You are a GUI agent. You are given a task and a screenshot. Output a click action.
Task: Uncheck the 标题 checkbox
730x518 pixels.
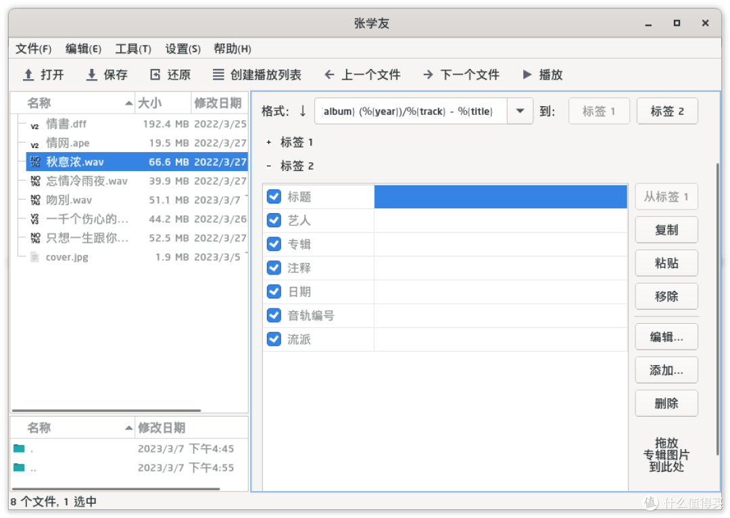[x=274, y=197]
